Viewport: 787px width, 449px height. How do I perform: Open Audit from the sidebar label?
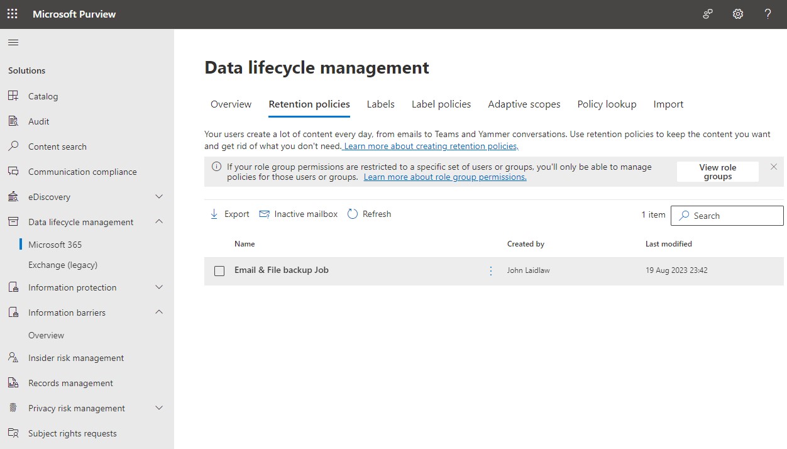point(38,121)
